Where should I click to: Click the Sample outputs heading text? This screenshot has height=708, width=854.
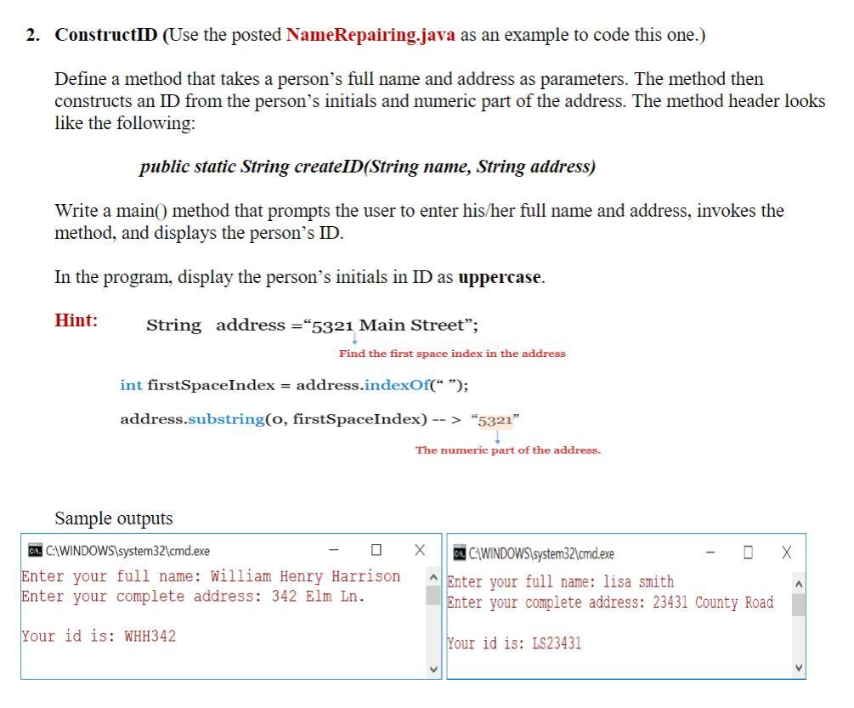(112, 518)
